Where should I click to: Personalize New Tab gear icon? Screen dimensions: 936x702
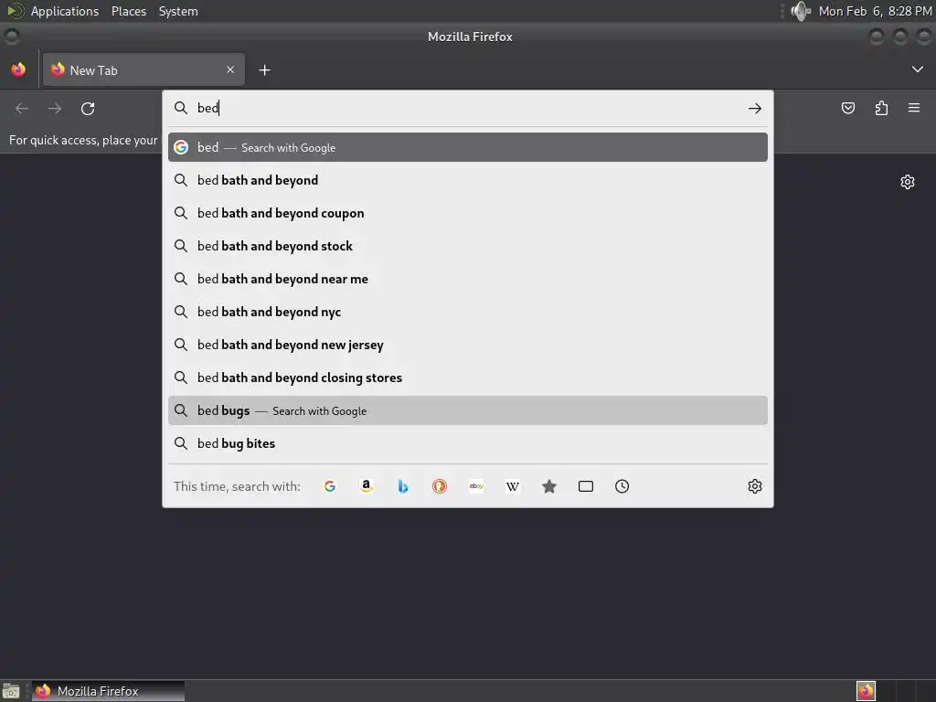[x=908, y=182]
